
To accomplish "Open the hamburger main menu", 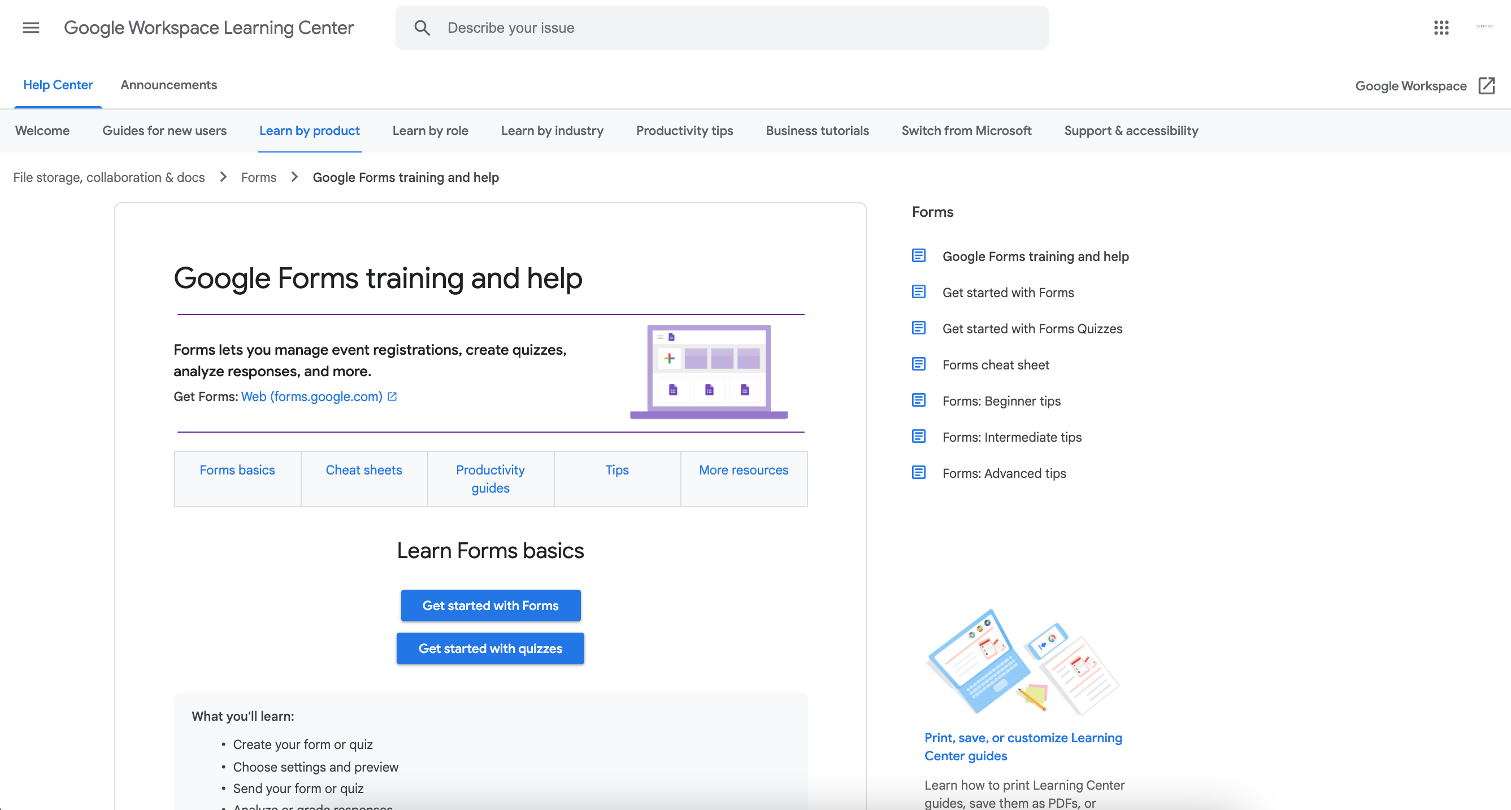I will pos(31,28).
